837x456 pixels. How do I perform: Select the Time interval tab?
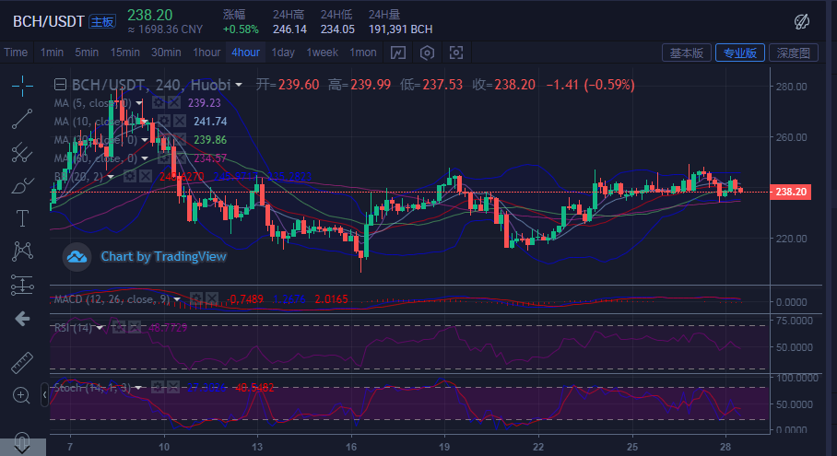pyautogui.click(x=16, y=53)
